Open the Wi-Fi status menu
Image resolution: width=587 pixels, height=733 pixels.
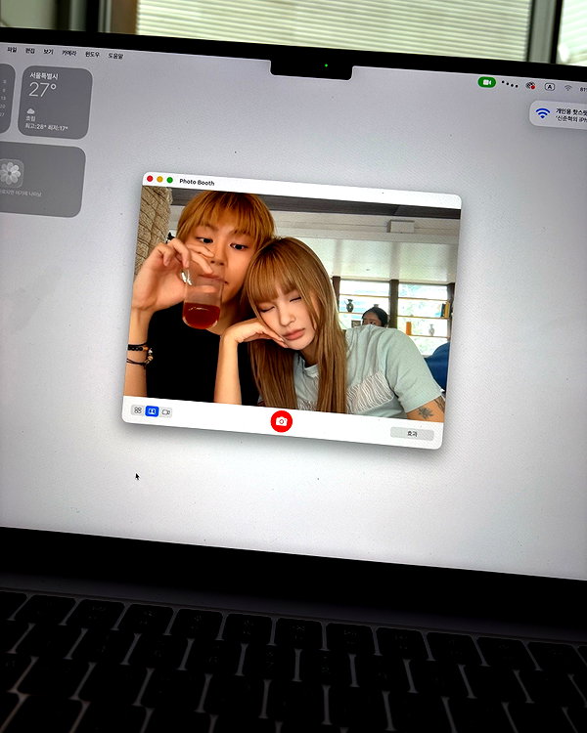click(x=567, y=87)
